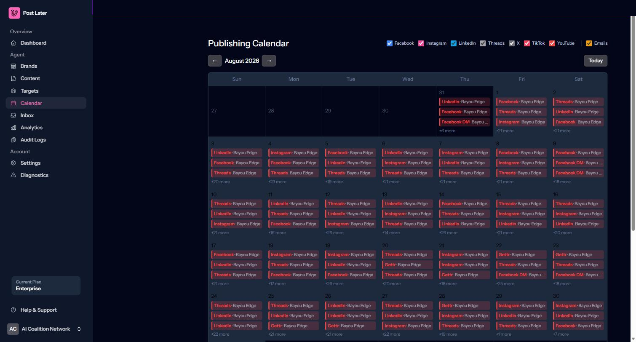Open Gettr event on August 25
The width and height of the screenshot is (636, 342).
pos(294,326)
